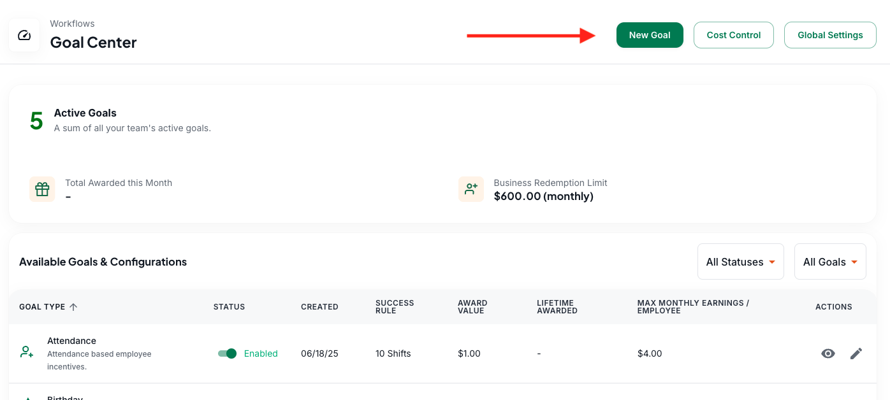
Task: Click the ACTIONS column header
Action: [x=834, y=307]
